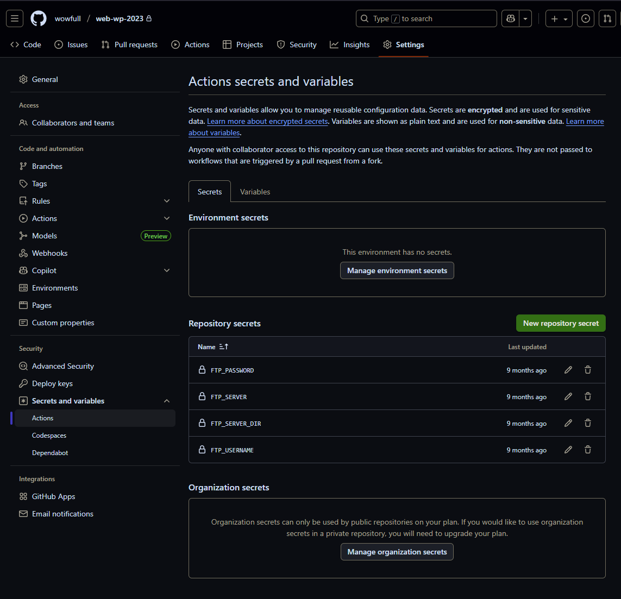Click the New repository secret button

[561, 323]
